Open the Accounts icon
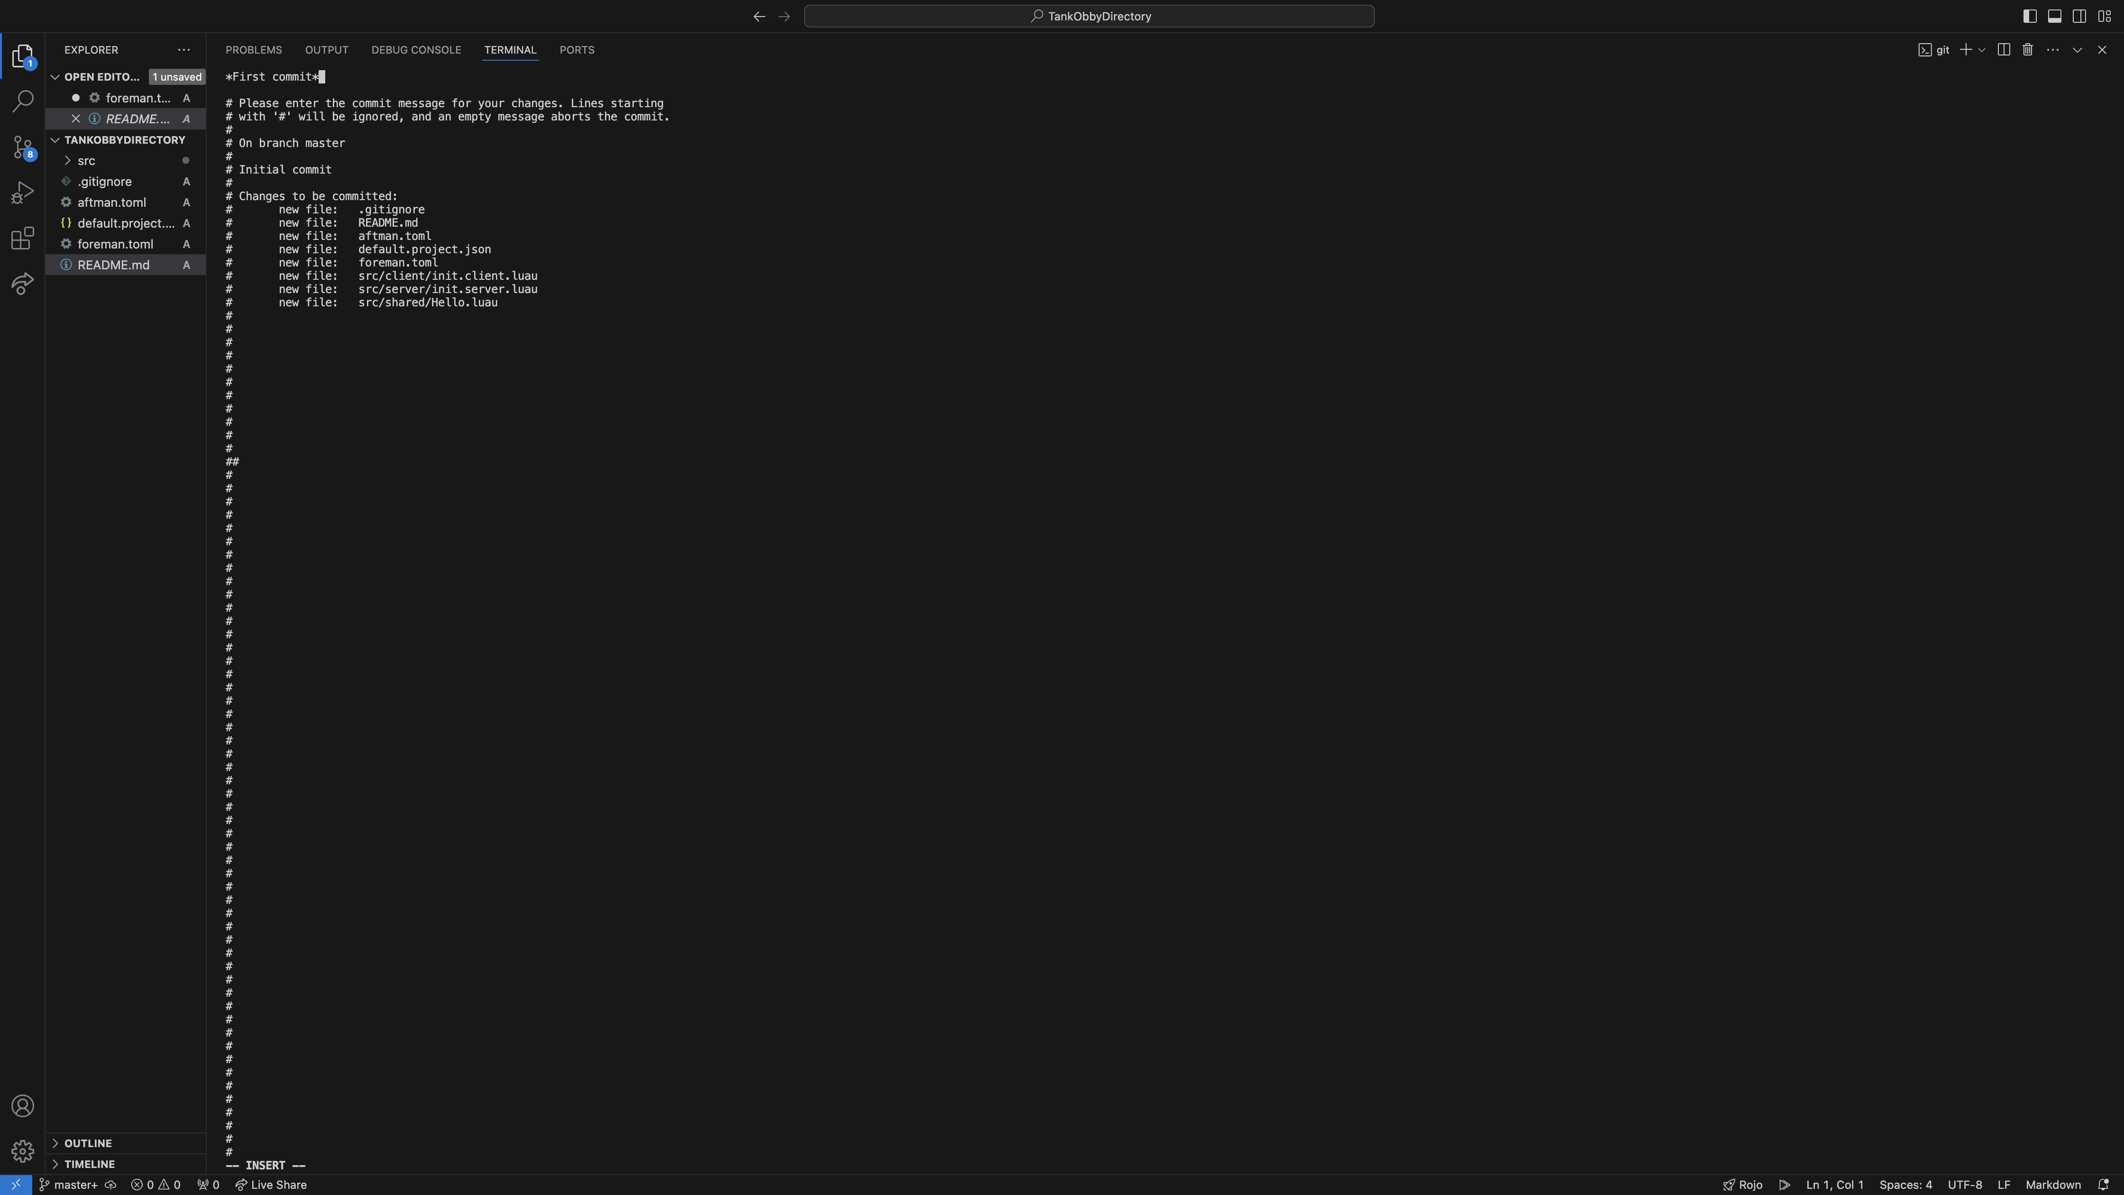The height and width of the screenshot is (1195, 2124). [22, 1106]
